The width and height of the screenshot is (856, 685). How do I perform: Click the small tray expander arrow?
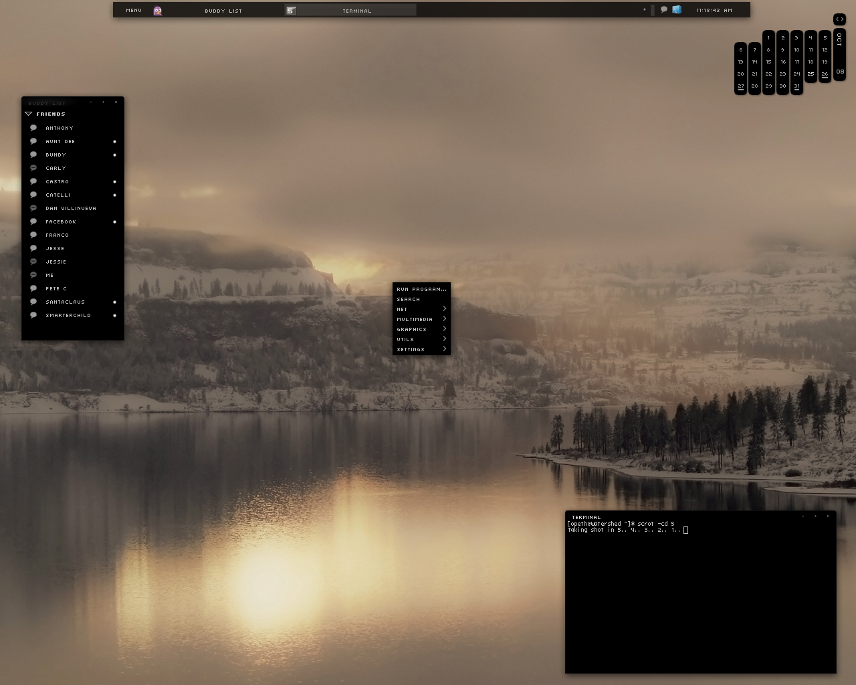point(645,9)
